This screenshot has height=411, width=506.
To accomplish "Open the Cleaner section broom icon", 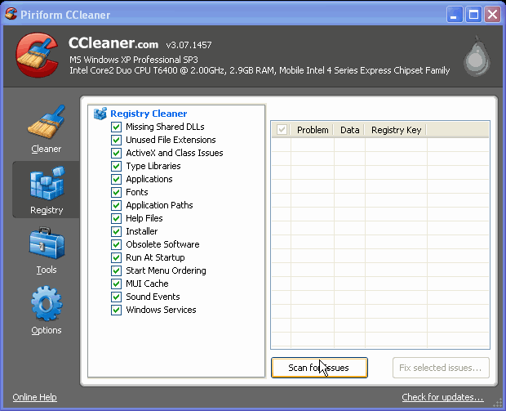I will (47, 122).
